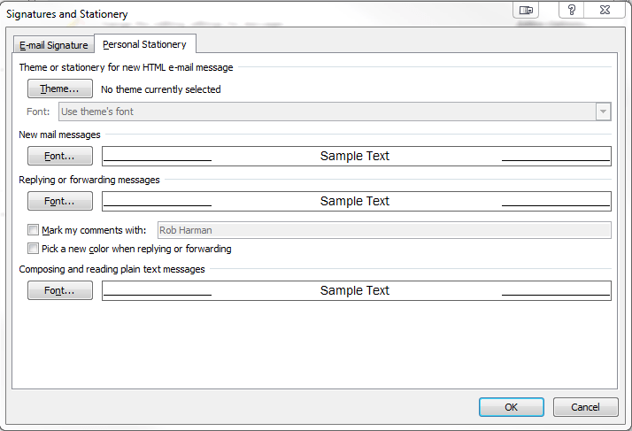Close the Signatures and Stationery dialog
This screenshot has width=632, height=431.
(x=605, y=10)
